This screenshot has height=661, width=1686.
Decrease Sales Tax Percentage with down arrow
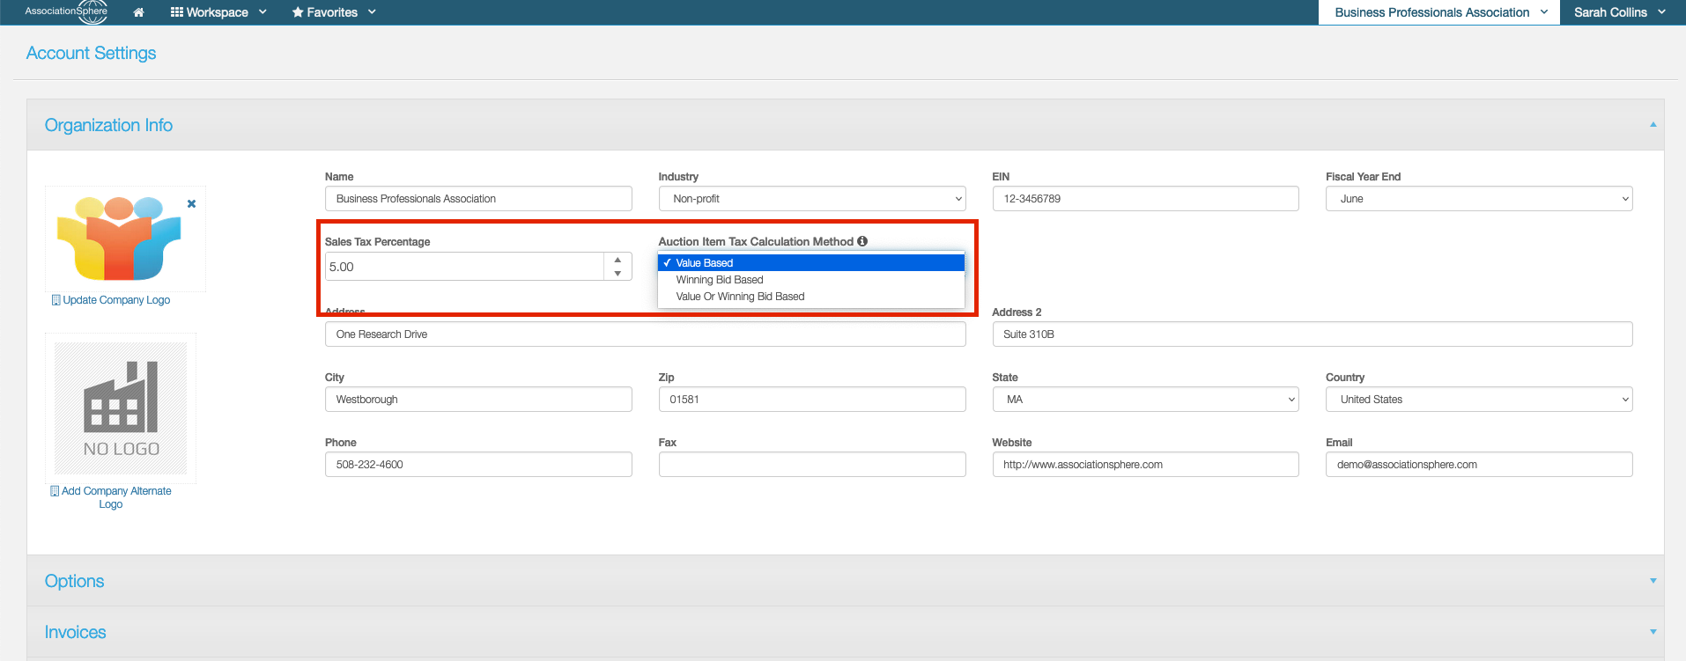point(617,274)
